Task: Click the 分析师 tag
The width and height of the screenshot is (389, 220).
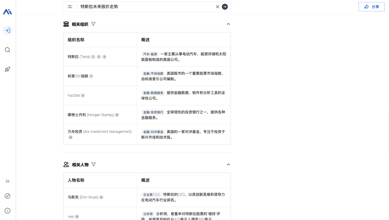Action: click(x=148, y=214)
